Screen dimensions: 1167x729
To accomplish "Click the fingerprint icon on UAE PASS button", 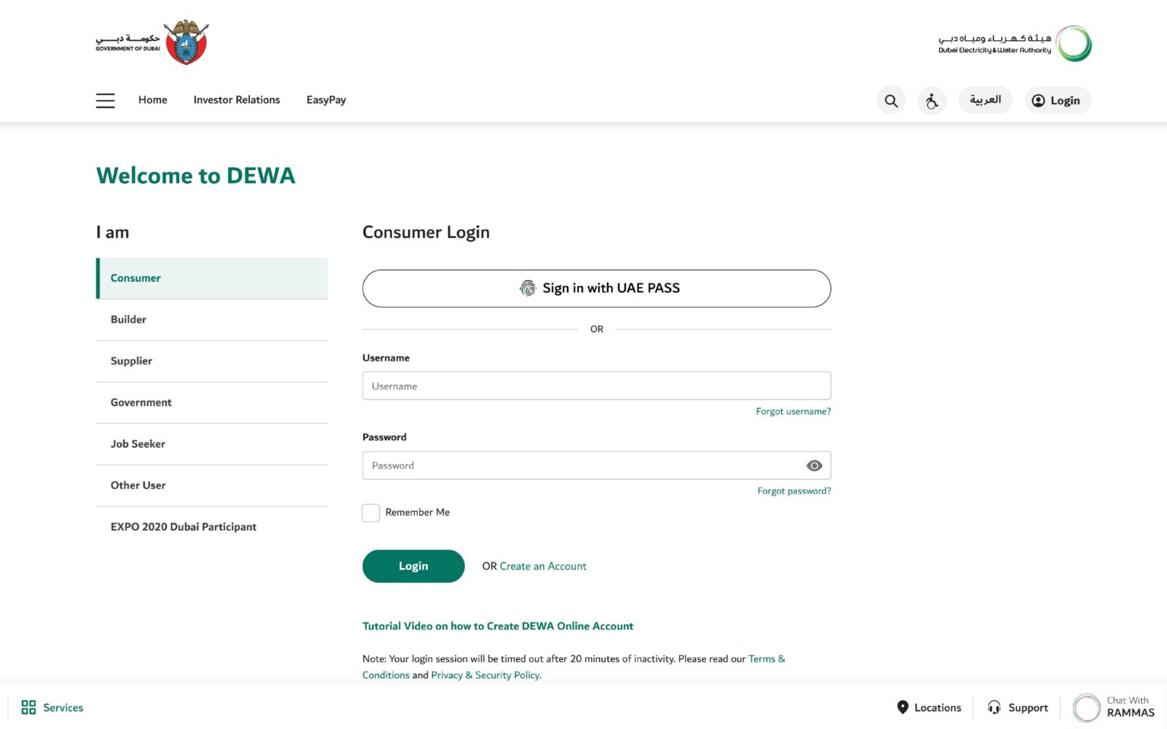I will coord(527,288).
